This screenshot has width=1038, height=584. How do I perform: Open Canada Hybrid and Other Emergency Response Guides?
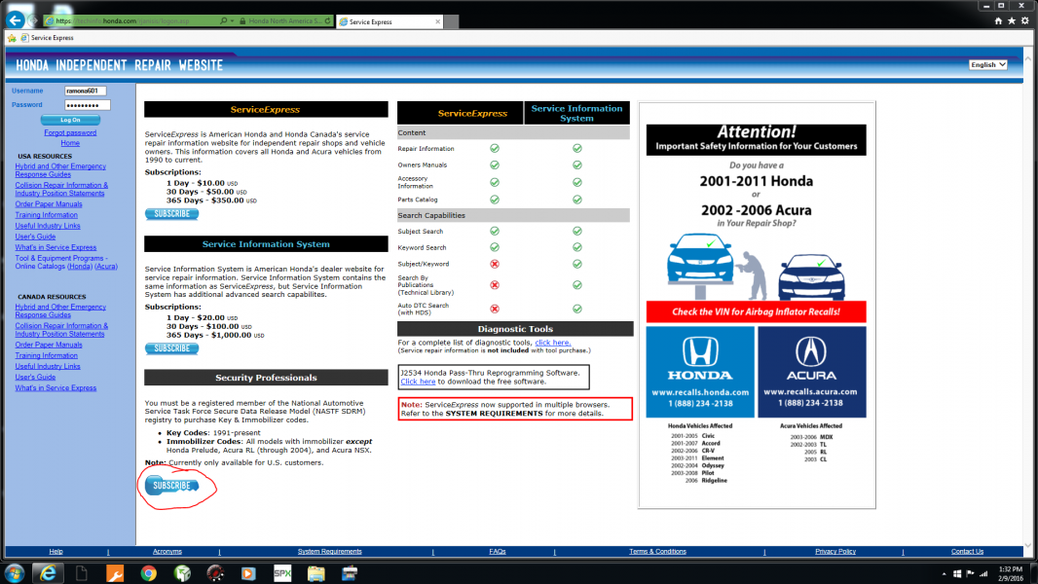click(x=60, y=310)
